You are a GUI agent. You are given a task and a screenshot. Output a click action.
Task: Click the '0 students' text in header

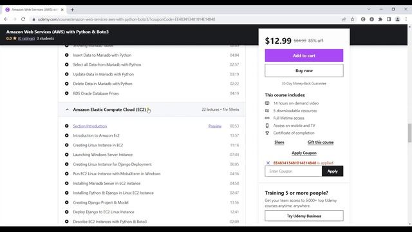coord(45,39)
